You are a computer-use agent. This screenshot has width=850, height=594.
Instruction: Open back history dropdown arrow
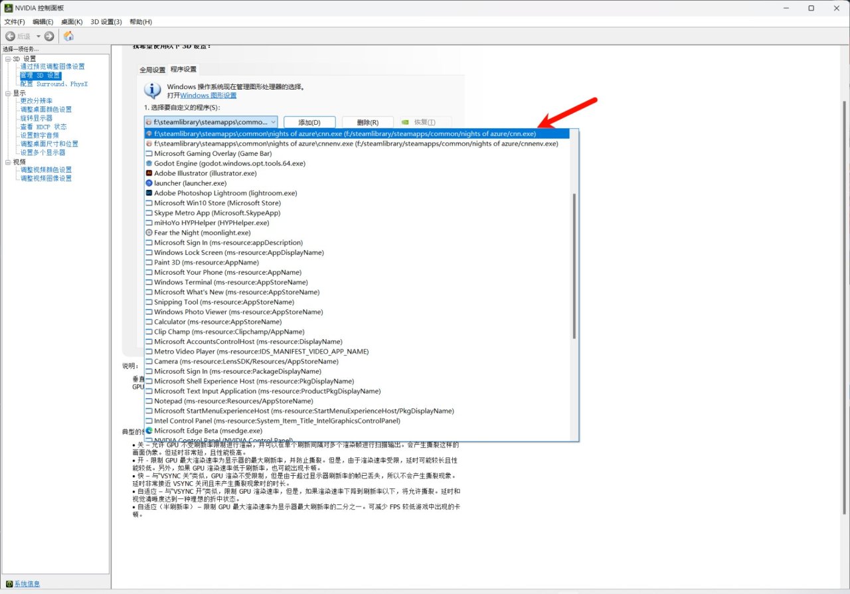pos(39,36)
